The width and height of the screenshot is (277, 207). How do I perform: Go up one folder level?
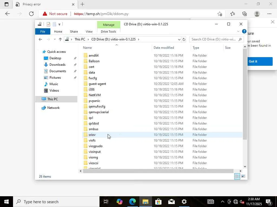coord(60,39)
